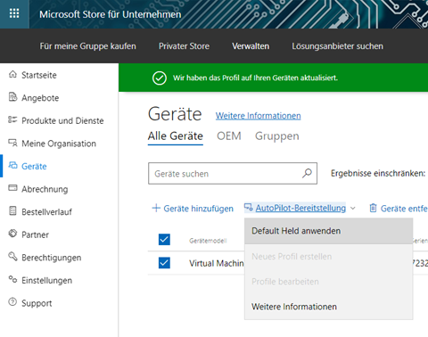The width and height of the screenshot is (428, 337).
Task: Click the Geräte devices icon in sidebar
Action: click(12, 165)
